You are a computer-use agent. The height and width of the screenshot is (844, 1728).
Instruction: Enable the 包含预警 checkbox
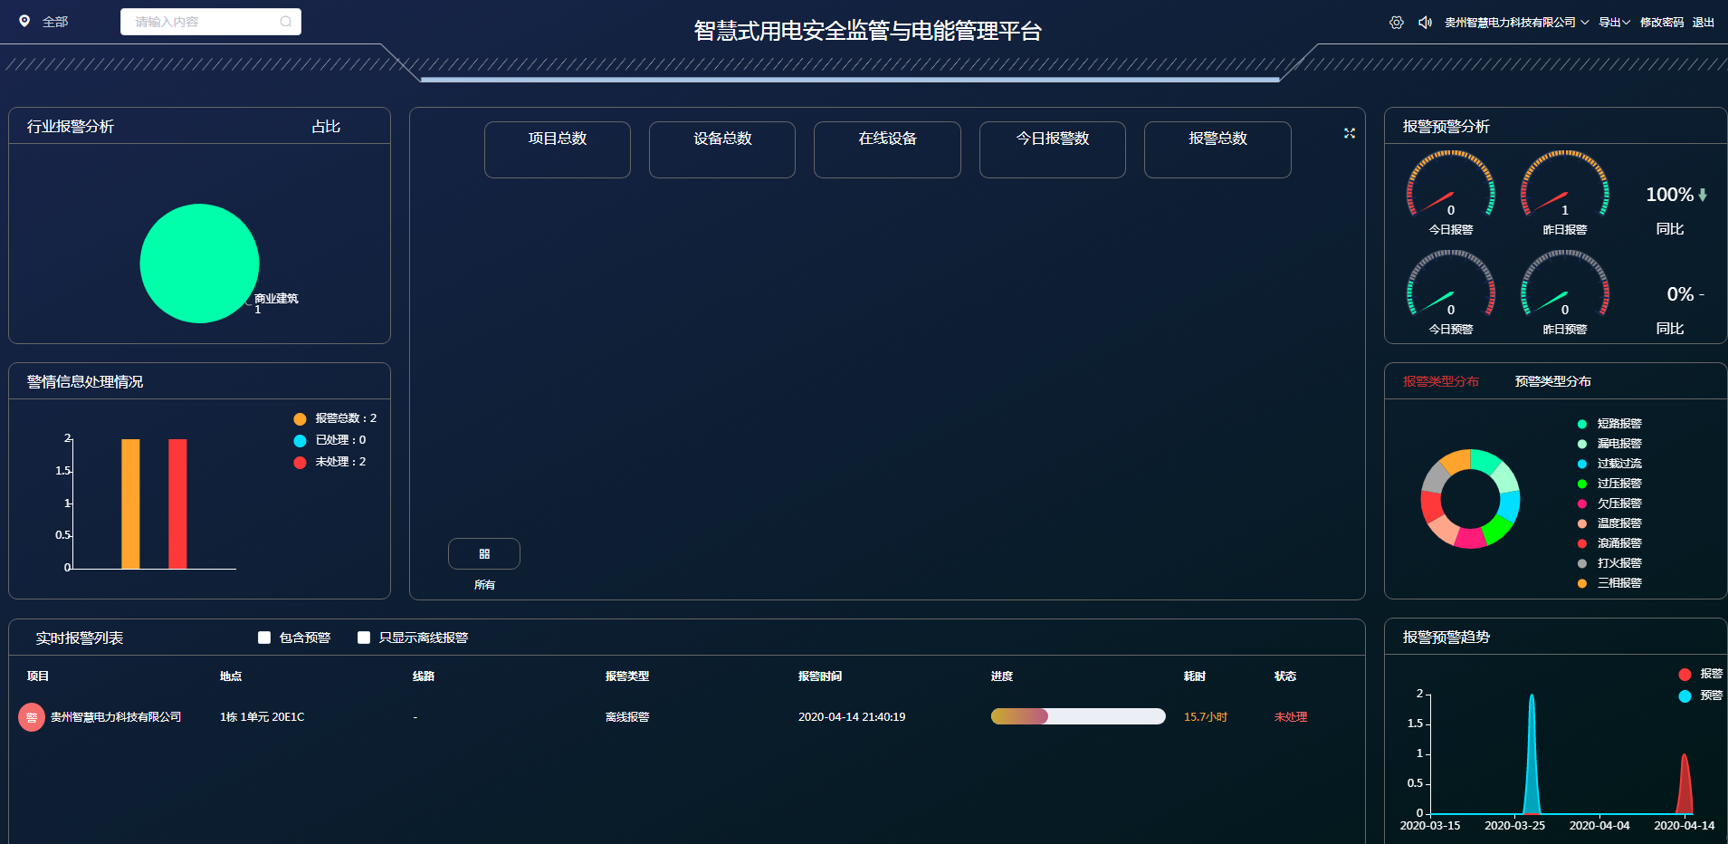(264, 638)
